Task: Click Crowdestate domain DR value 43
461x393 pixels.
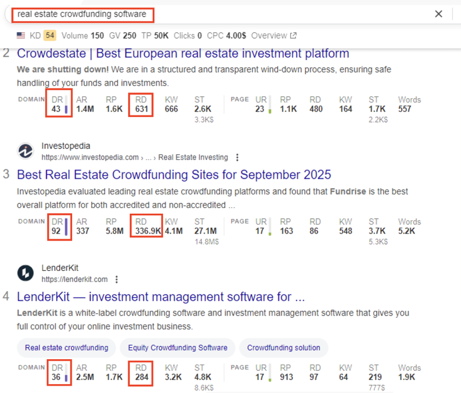Action: pyautogui.click(x=56, y=109)
